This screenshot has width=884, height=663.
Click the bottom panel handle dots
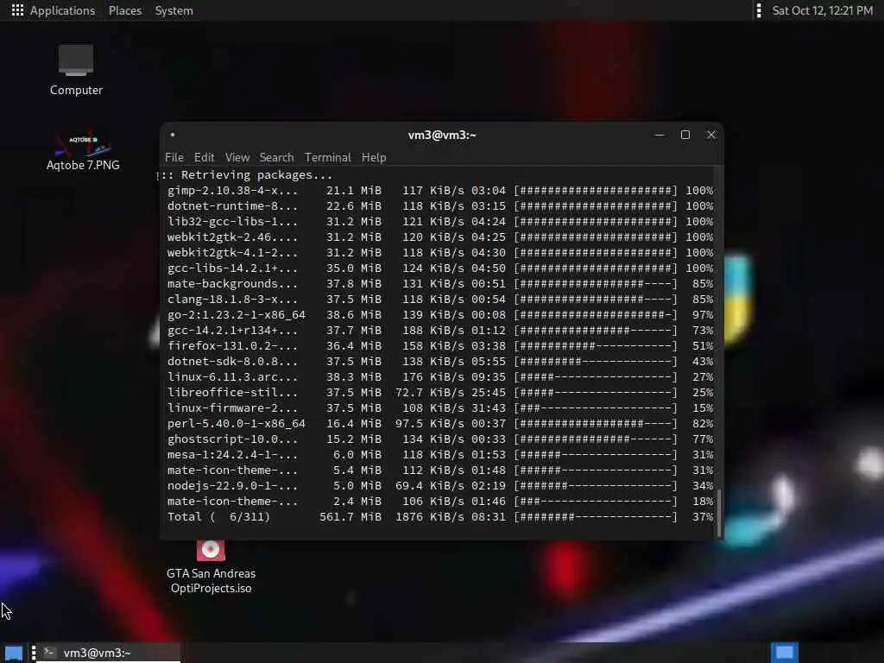(34, 653)
